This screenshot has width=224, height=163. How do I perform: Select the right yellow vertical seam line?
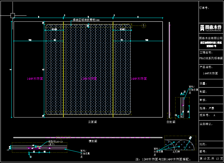pyautogui.click(x=113, y=69)
